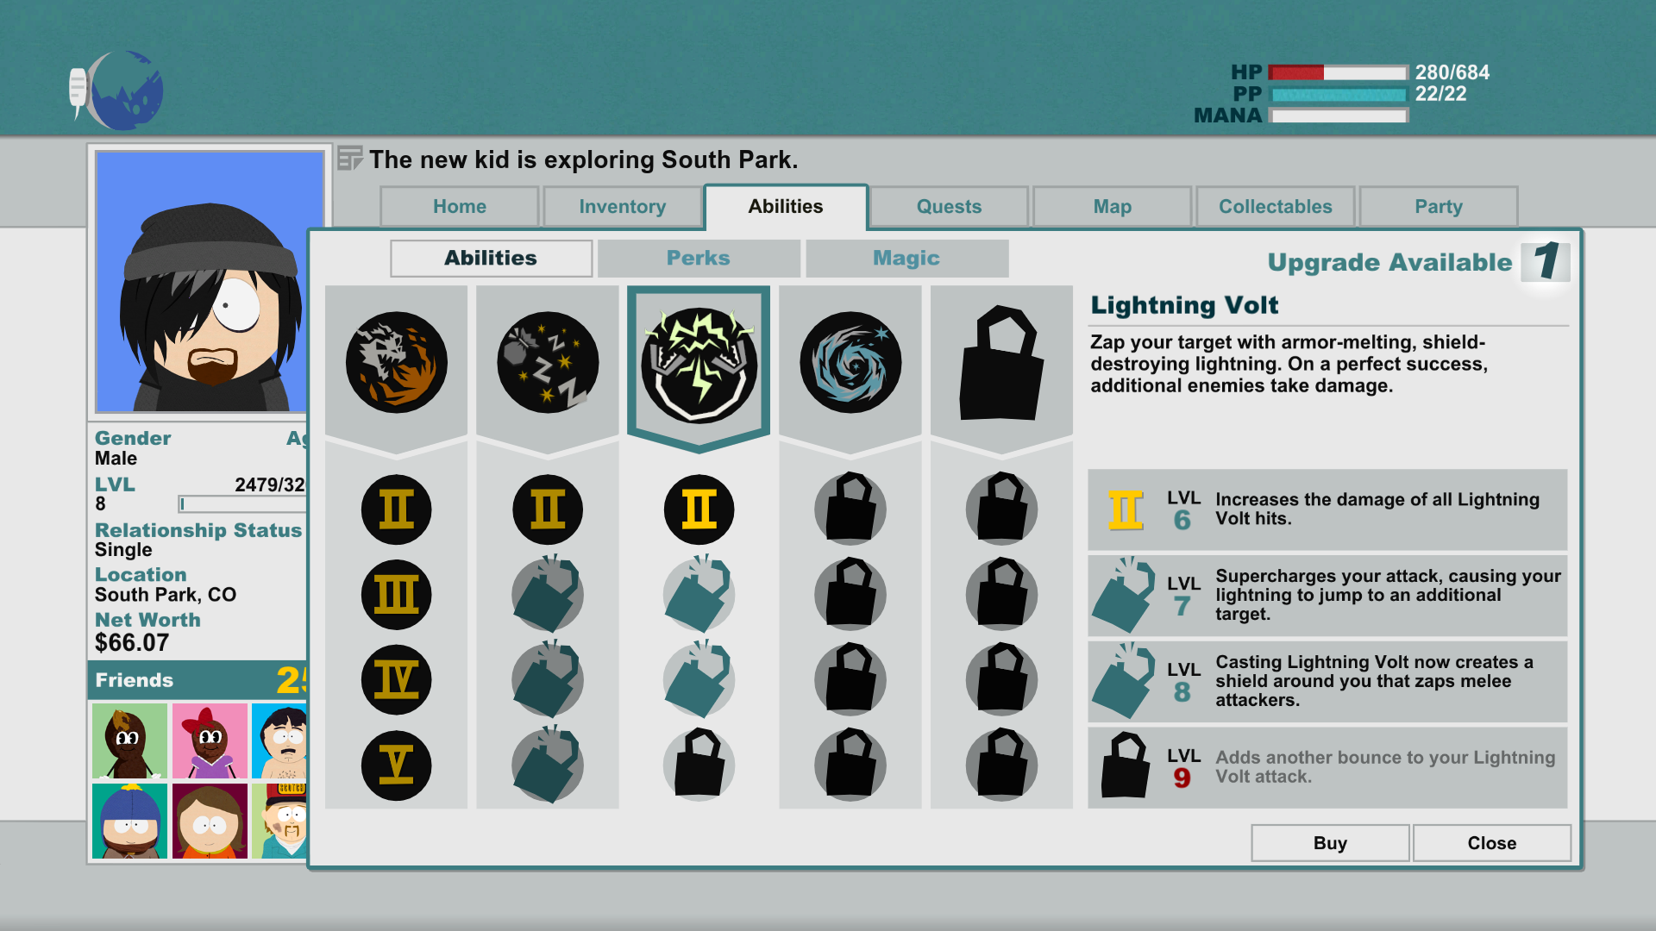Screen dimensions: 1656x931
Task: Switch to the Magic sub-tab
Action: [906, 259]
